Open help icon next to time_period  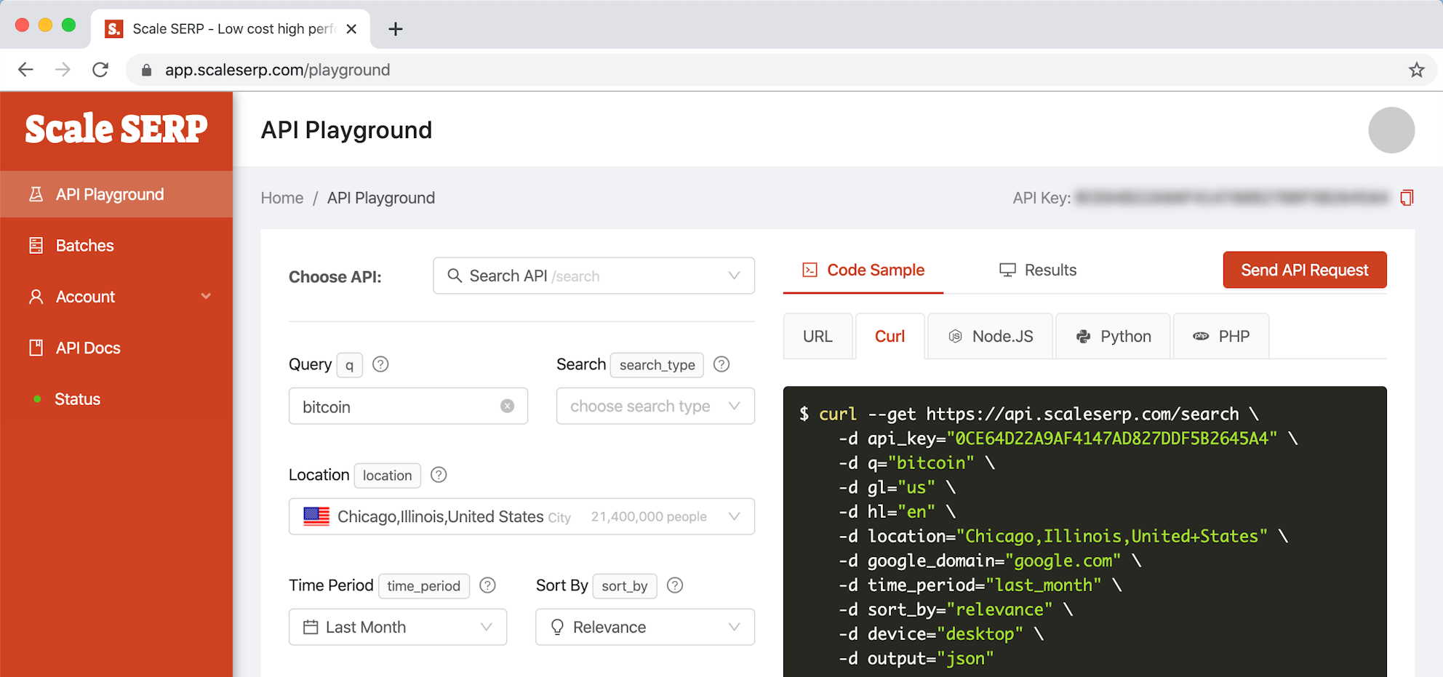488,585
